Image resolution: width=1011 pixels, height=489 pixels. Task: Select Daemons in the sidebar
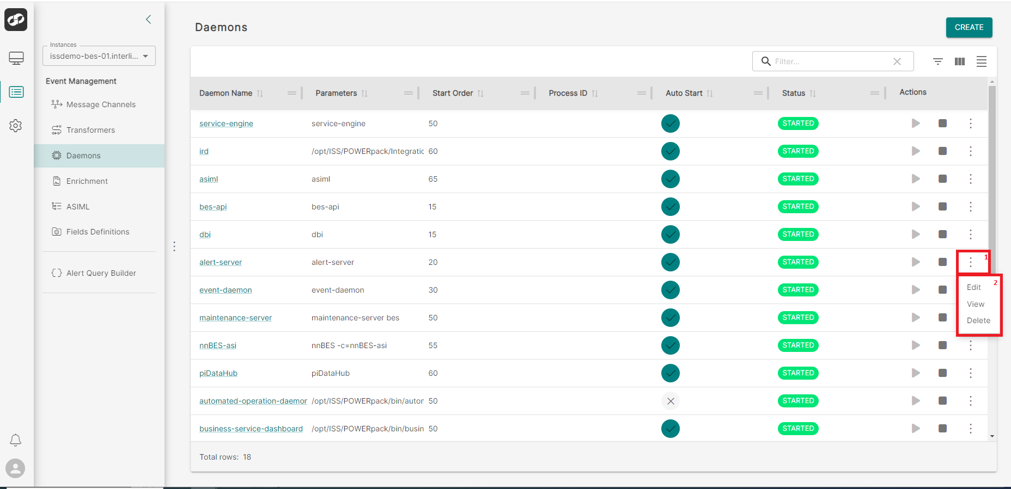99,156
